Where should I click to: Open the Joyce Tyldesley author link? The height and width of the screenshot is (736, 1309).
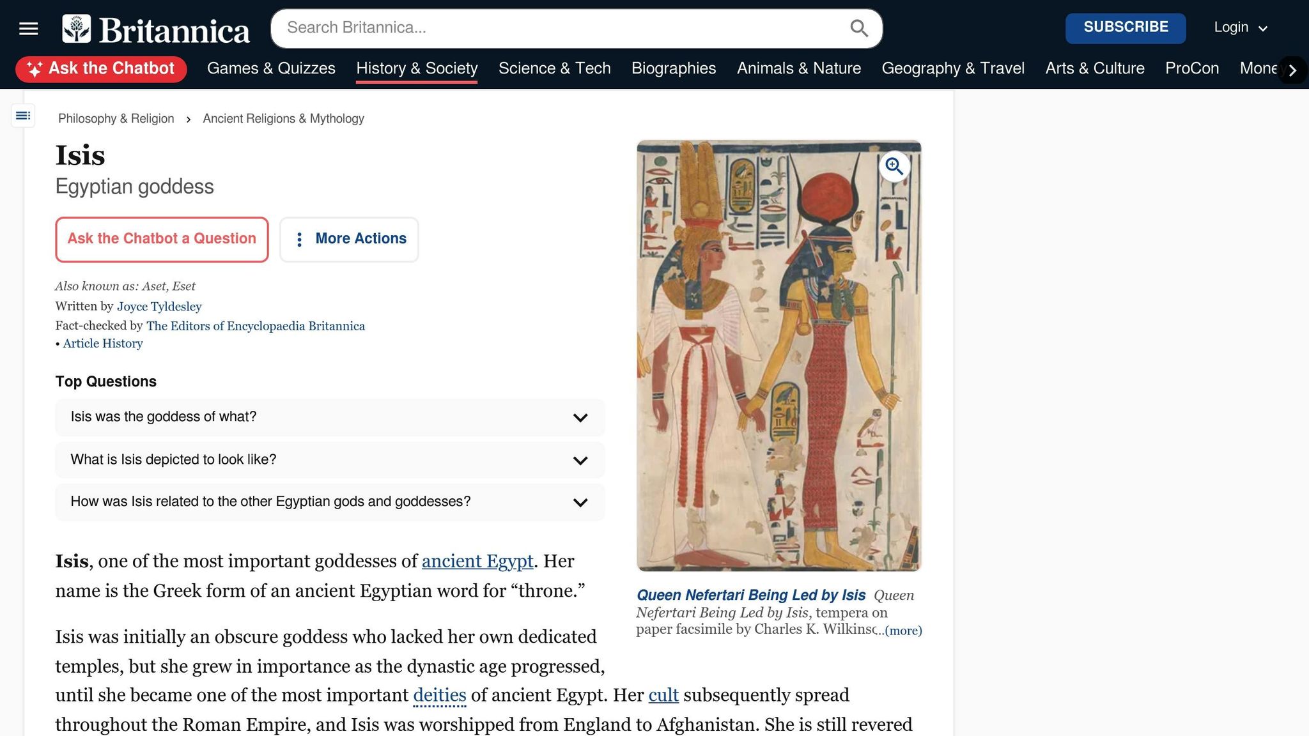tap(159, 307)
